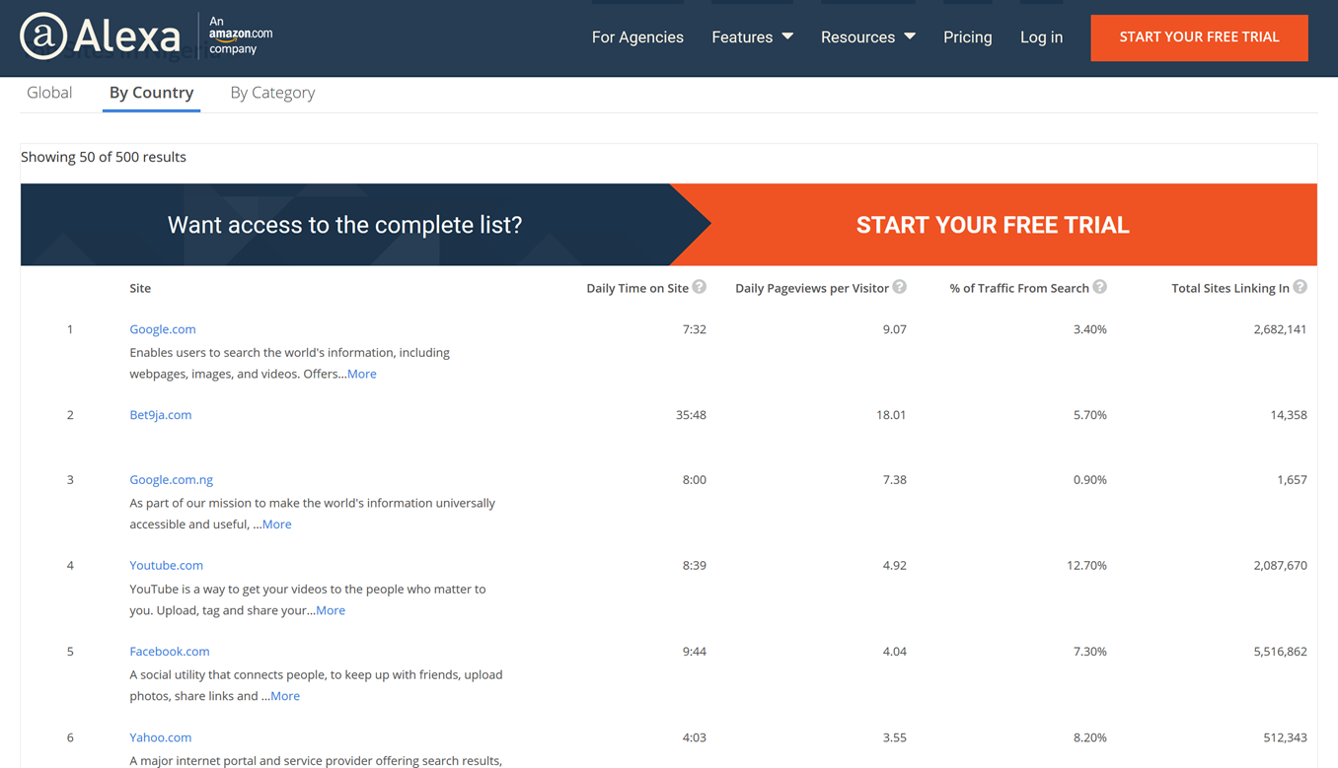Click the Site column header
This screenshot has width=1338, height=768.
[x=140, y=288]
